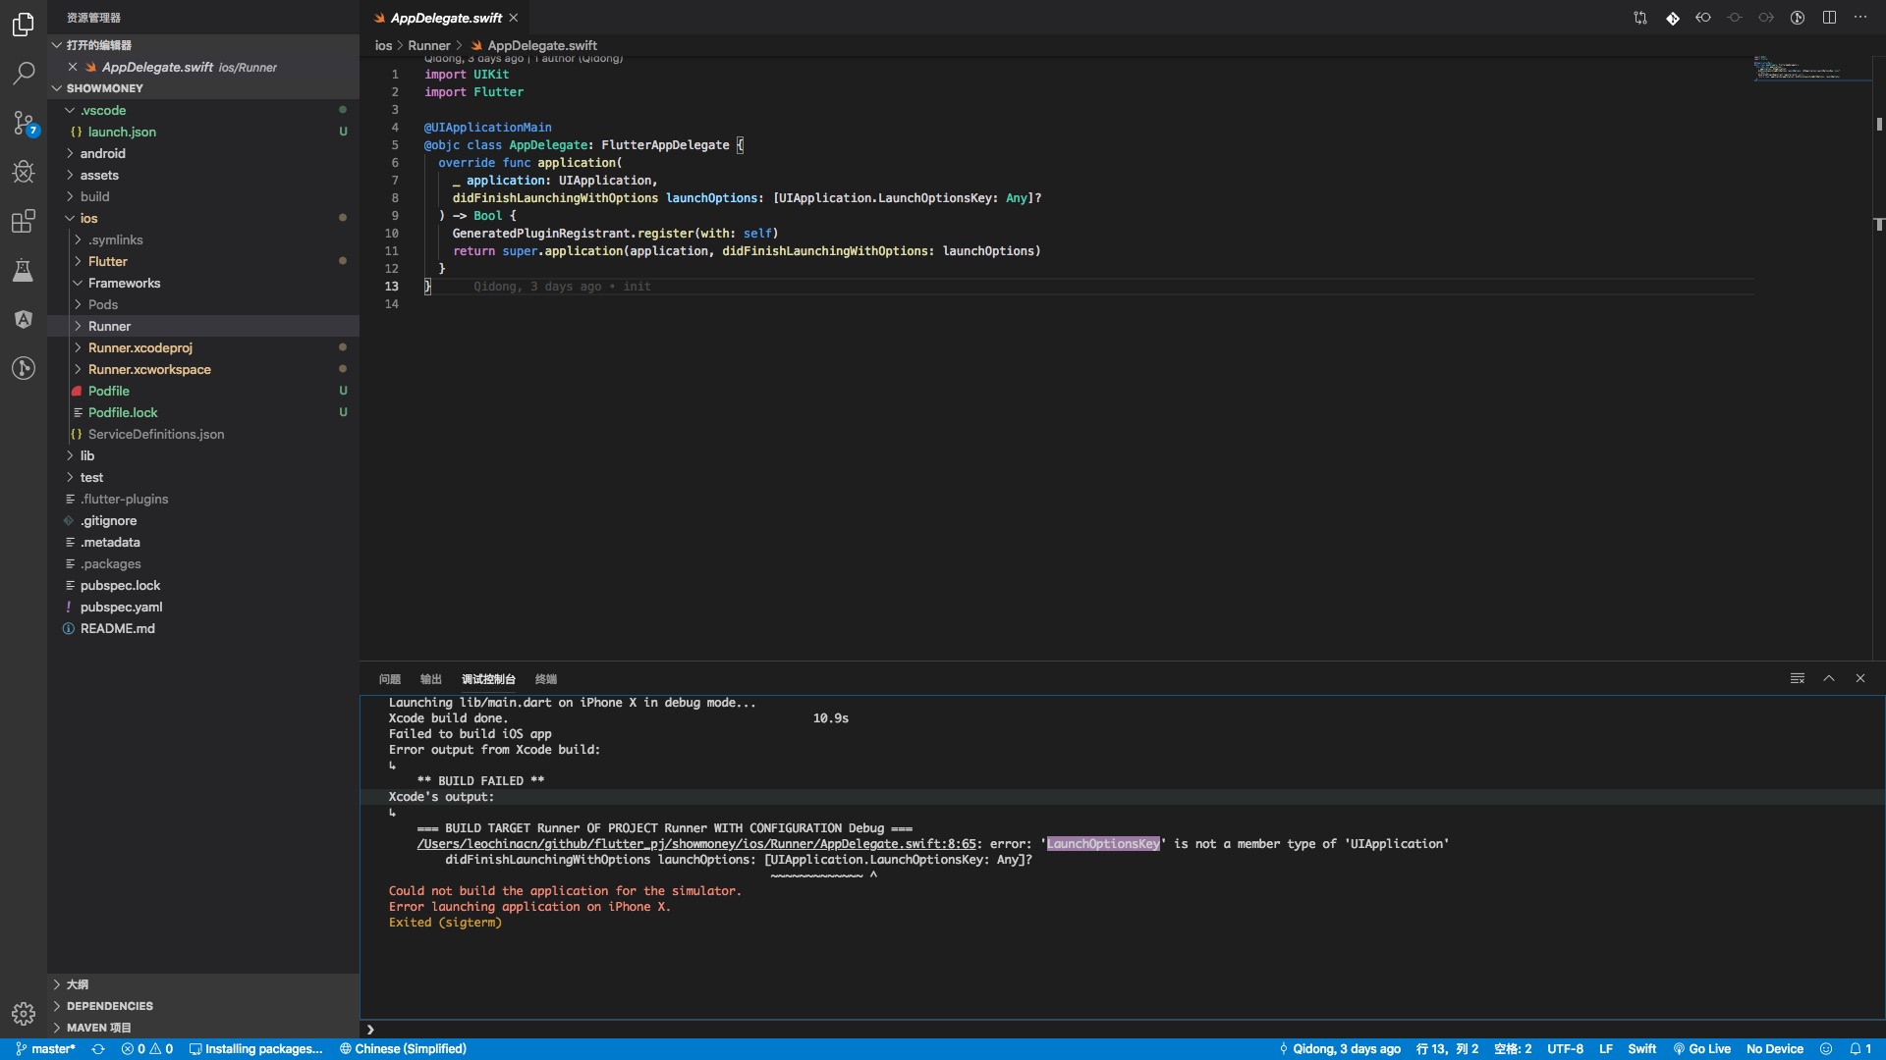This screenshot has width=1886, height=1060.
Task: Select Runner in the breadcrumb path
Action: click(x=428, y=45)
